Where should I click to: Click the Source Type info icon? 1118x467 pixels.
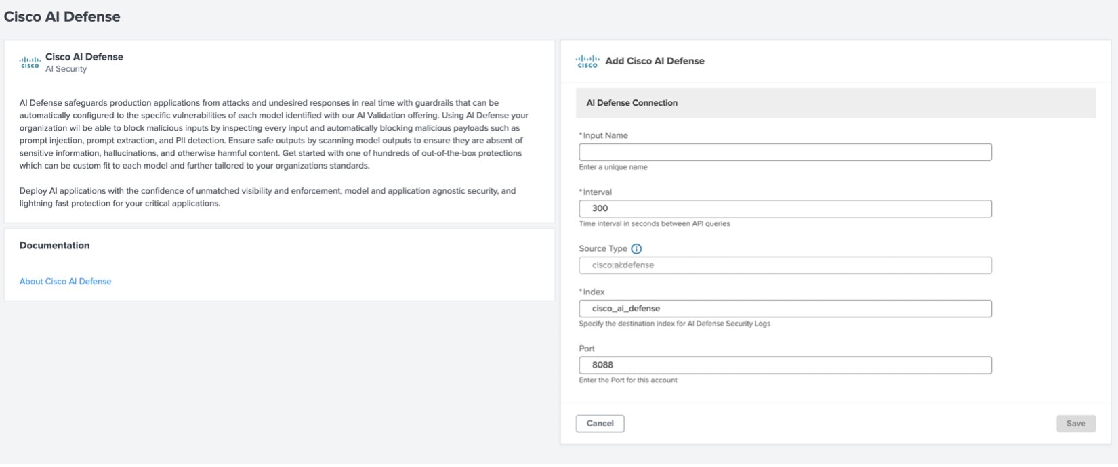pos(636,249)
